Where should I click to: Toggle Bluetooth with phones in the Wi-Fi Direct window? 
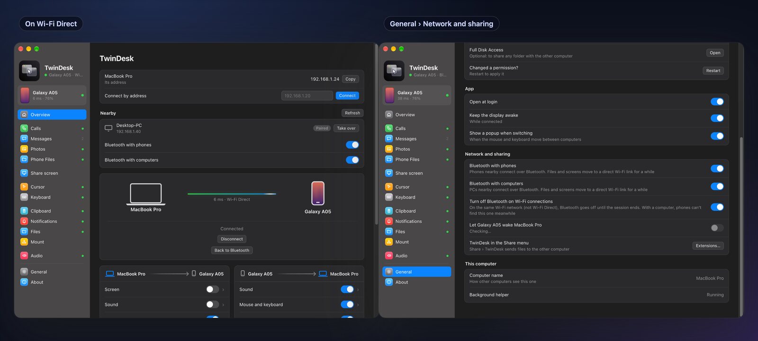352,145
